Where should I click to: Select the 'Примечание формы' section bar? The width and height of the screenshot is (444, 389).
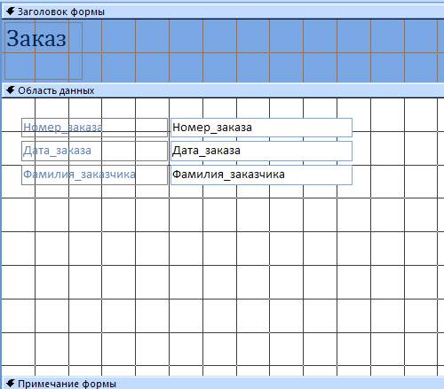[223, 383]
